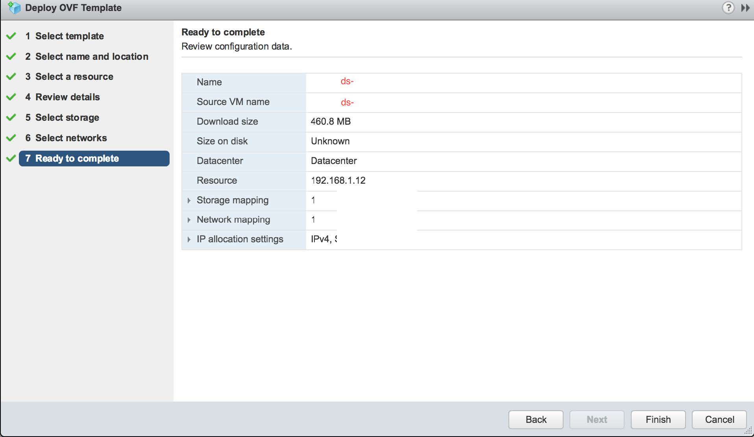This screenshot has height=437, width=754.
Task: Return to step 4 Review details
Action: coord(67,97)
